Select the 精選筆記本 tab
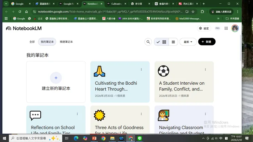 pyautogui.click(x=66, y=42)
